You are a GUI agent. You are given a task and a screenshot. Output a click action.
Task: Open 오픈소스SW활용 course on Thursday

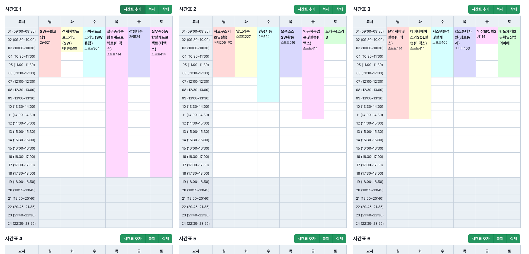click(291, 52)
